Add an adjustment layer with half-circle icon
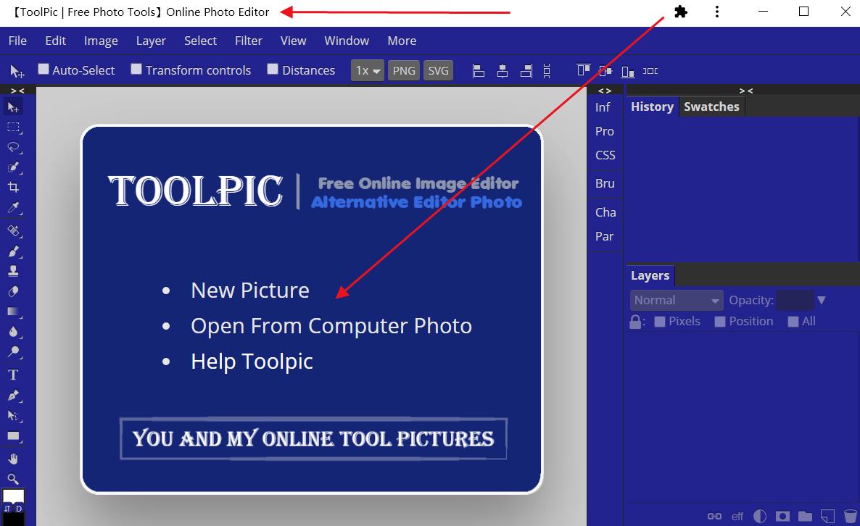The width and height of the screenshot is (860, 526). pyautogui.click(x=760, y=516)
